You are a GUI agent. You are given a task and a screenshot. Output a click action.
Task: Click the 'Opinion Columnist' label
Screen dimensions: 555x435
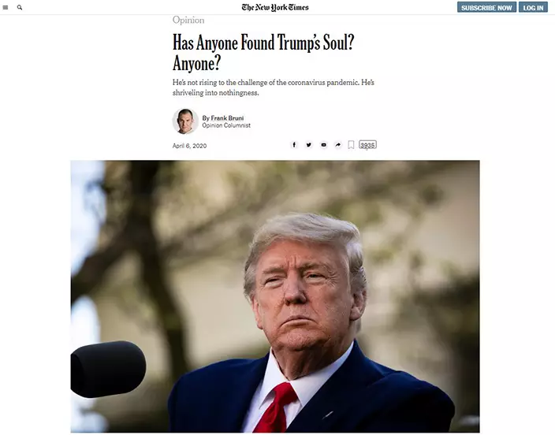pos(226,125)
